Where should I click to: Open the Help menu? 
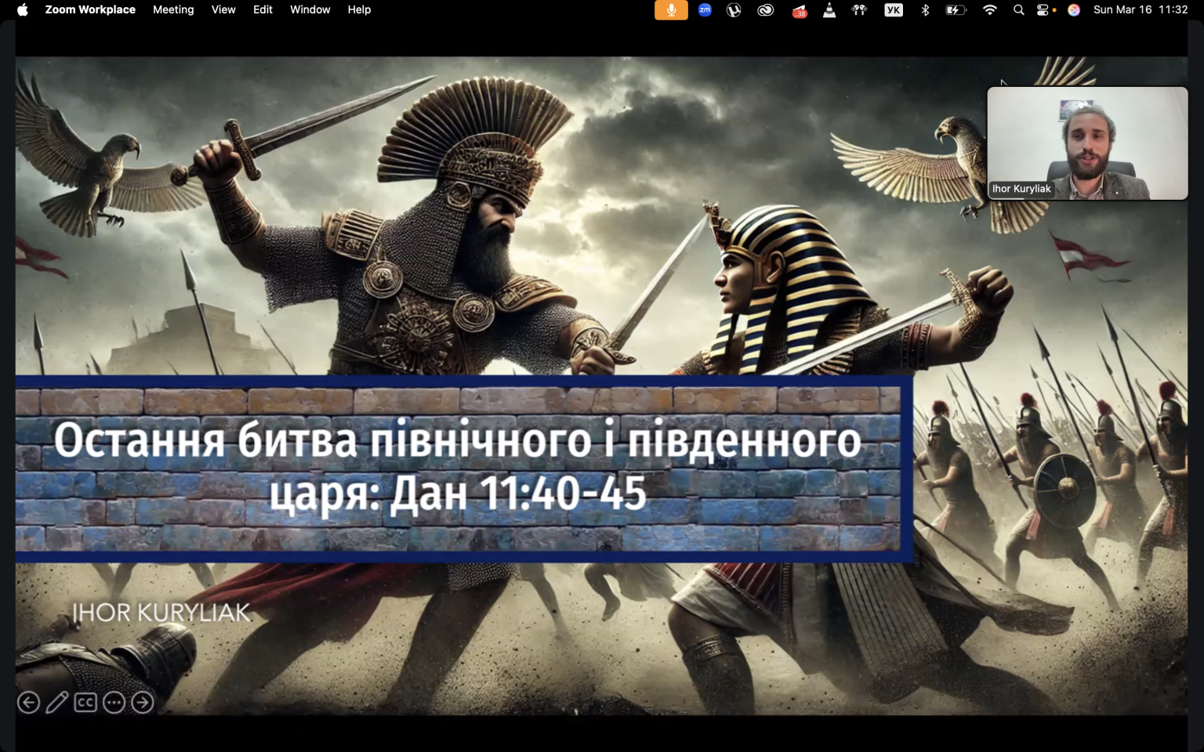[359, 9]
